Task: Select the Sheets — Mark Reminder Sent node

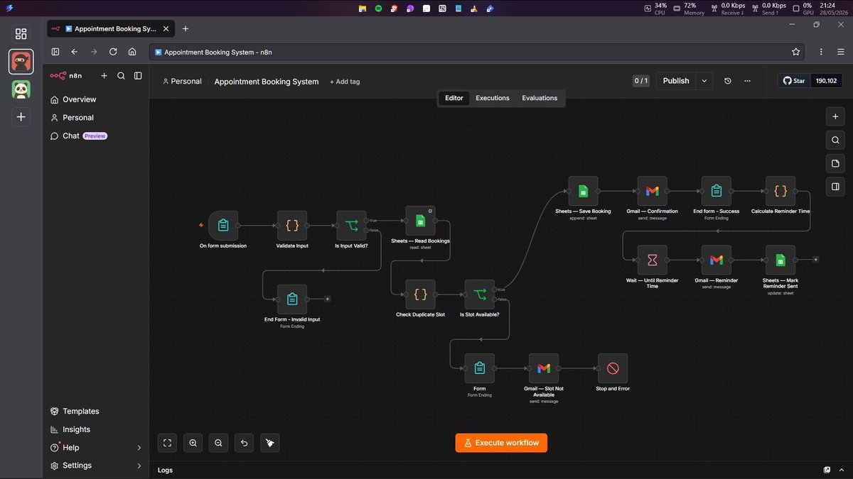Action: tap(780, 260)
